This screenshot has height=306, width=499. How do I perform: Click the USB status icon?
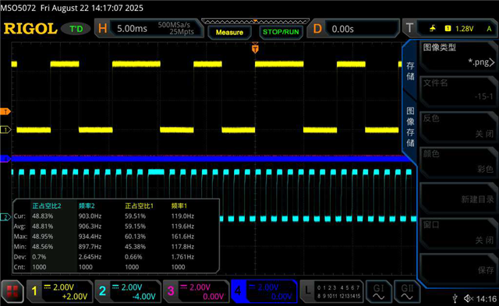[455, 298]
